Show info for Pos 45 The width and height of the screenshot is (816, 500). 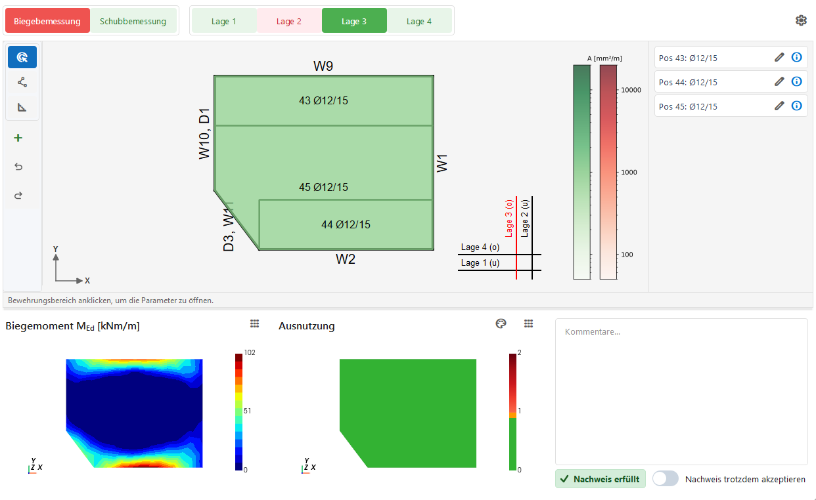796,106
